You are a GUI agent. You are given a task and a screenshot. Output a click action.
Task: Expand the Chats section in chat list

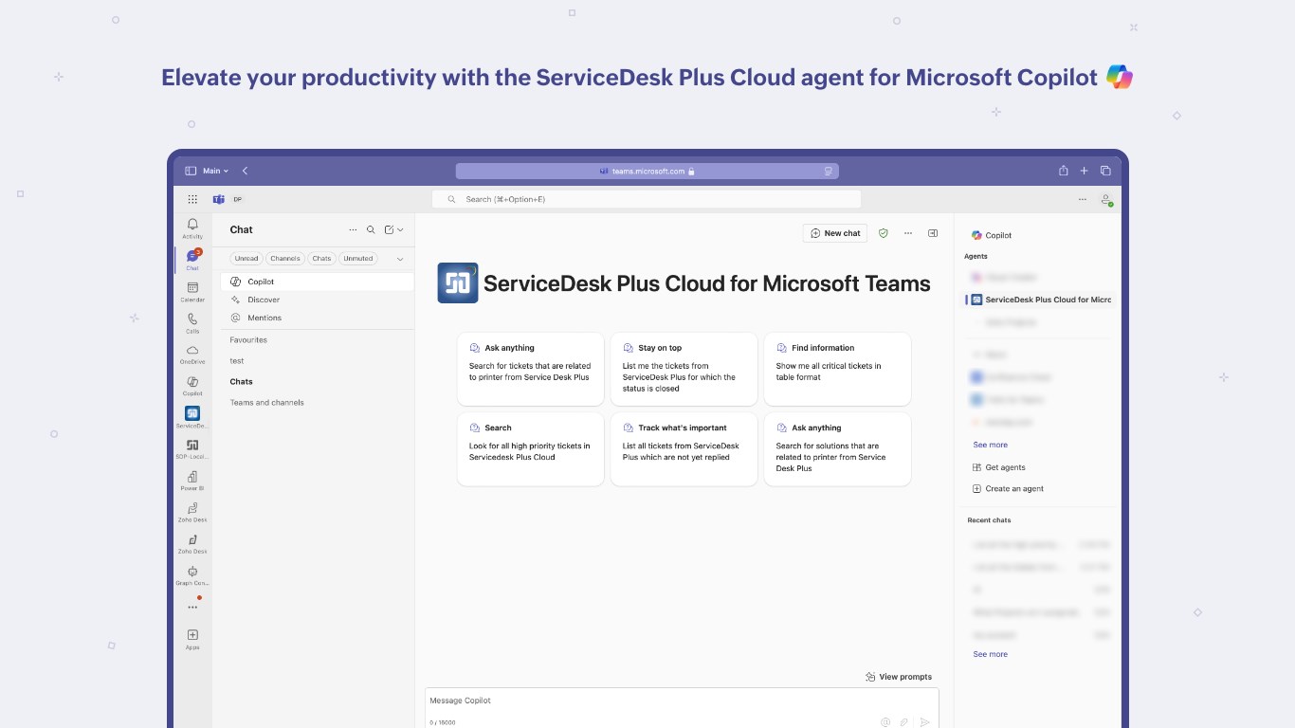click(x=241, y=381)
